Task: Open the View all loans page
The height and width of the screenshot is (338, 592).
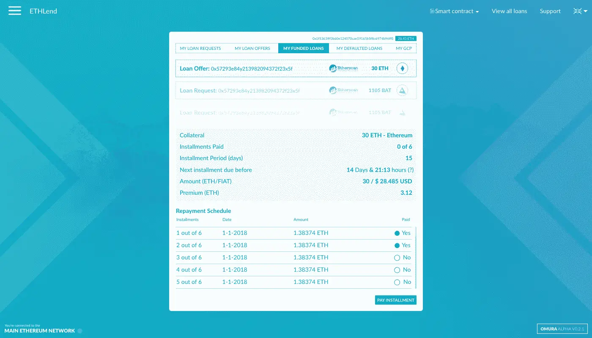Action: pyautogui.click(x=509, y=11)
